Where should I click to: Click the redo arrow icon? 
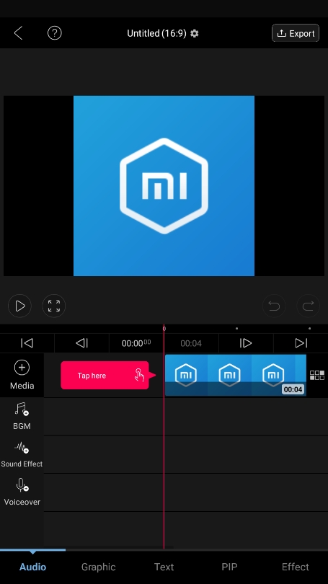point(309,306)
